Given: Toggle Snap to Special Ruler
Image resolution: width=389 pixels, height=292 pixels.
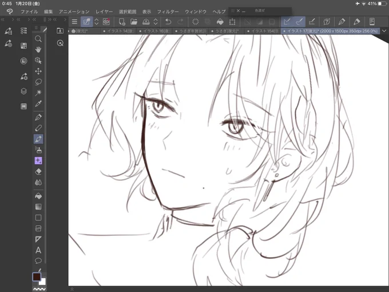Looking at the screenshot, I should 299,22.
